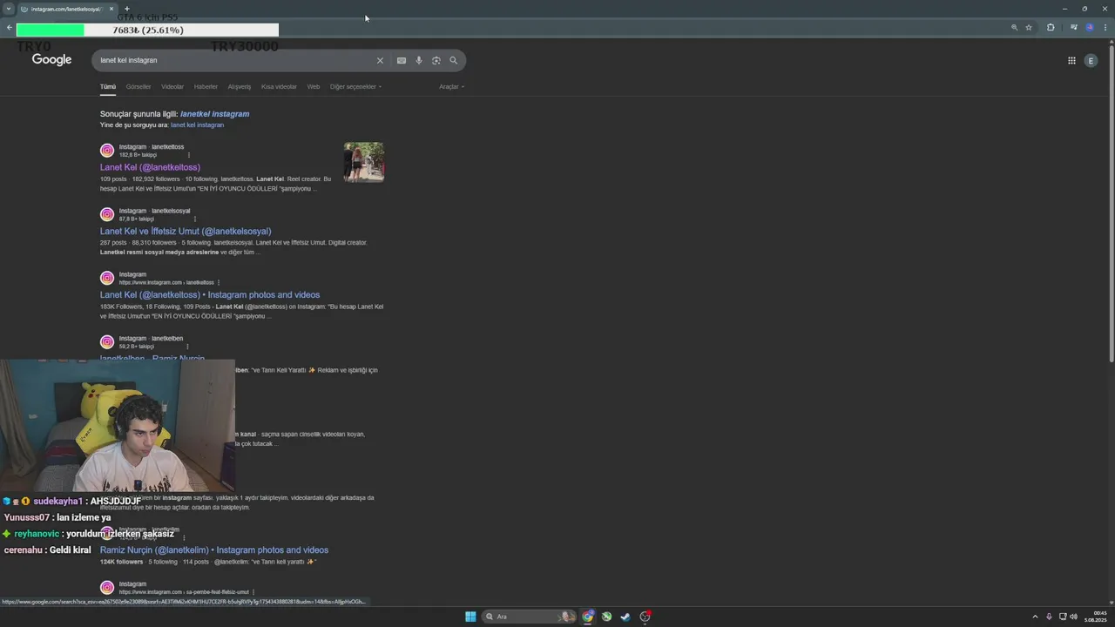Click Instagram favicon of lanetkelsosyal result
1115x627 pixels.
coord(107,214)
